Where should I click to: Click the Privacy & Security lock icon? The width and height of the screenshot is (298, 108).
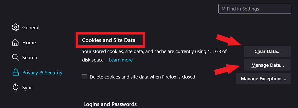click(x=16, y=72)
